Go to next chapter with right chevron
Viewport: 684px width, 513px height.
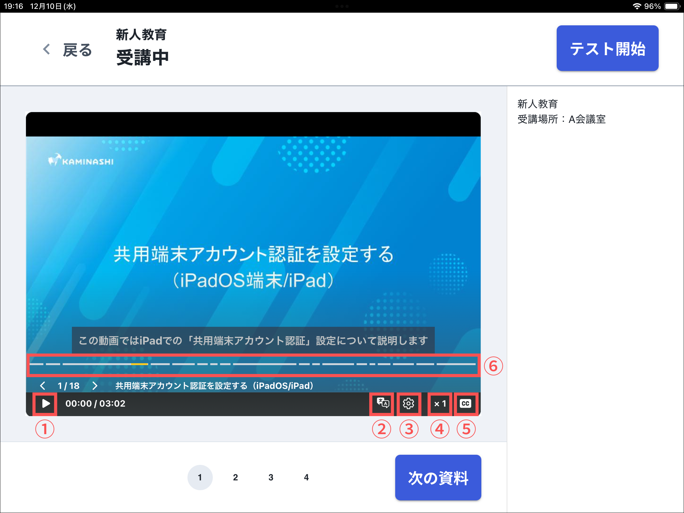95,385
